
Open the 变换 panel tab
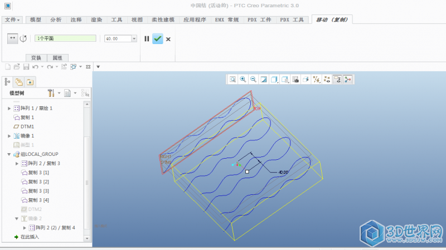[x=36, y=58]
